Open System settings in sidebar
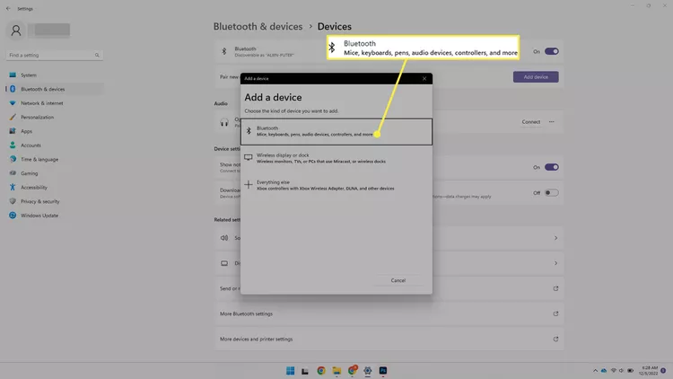Image resolution: width=673 pixels, height=379 pixels. [54, 75]
